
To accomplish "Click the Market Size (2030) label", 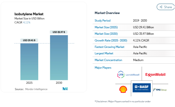I will (106, 34).
